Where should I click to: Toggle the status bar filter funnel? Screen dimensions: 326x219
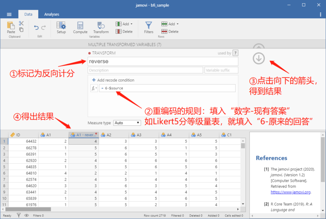pos(19,215)
